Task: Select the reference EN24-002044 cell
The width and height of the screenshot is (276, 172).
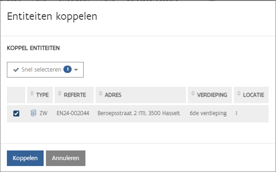Action: point(73,113)
